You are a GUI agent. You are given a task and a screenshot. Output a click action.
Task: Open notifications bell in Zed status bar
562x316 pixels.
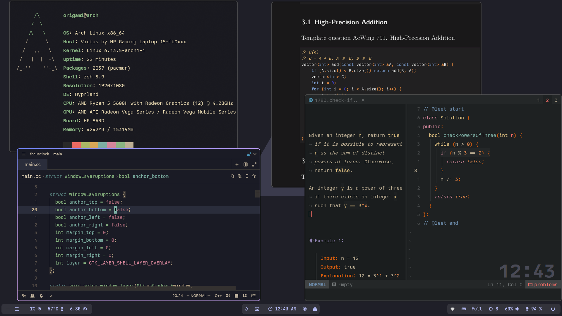click(x=41, y=296)
